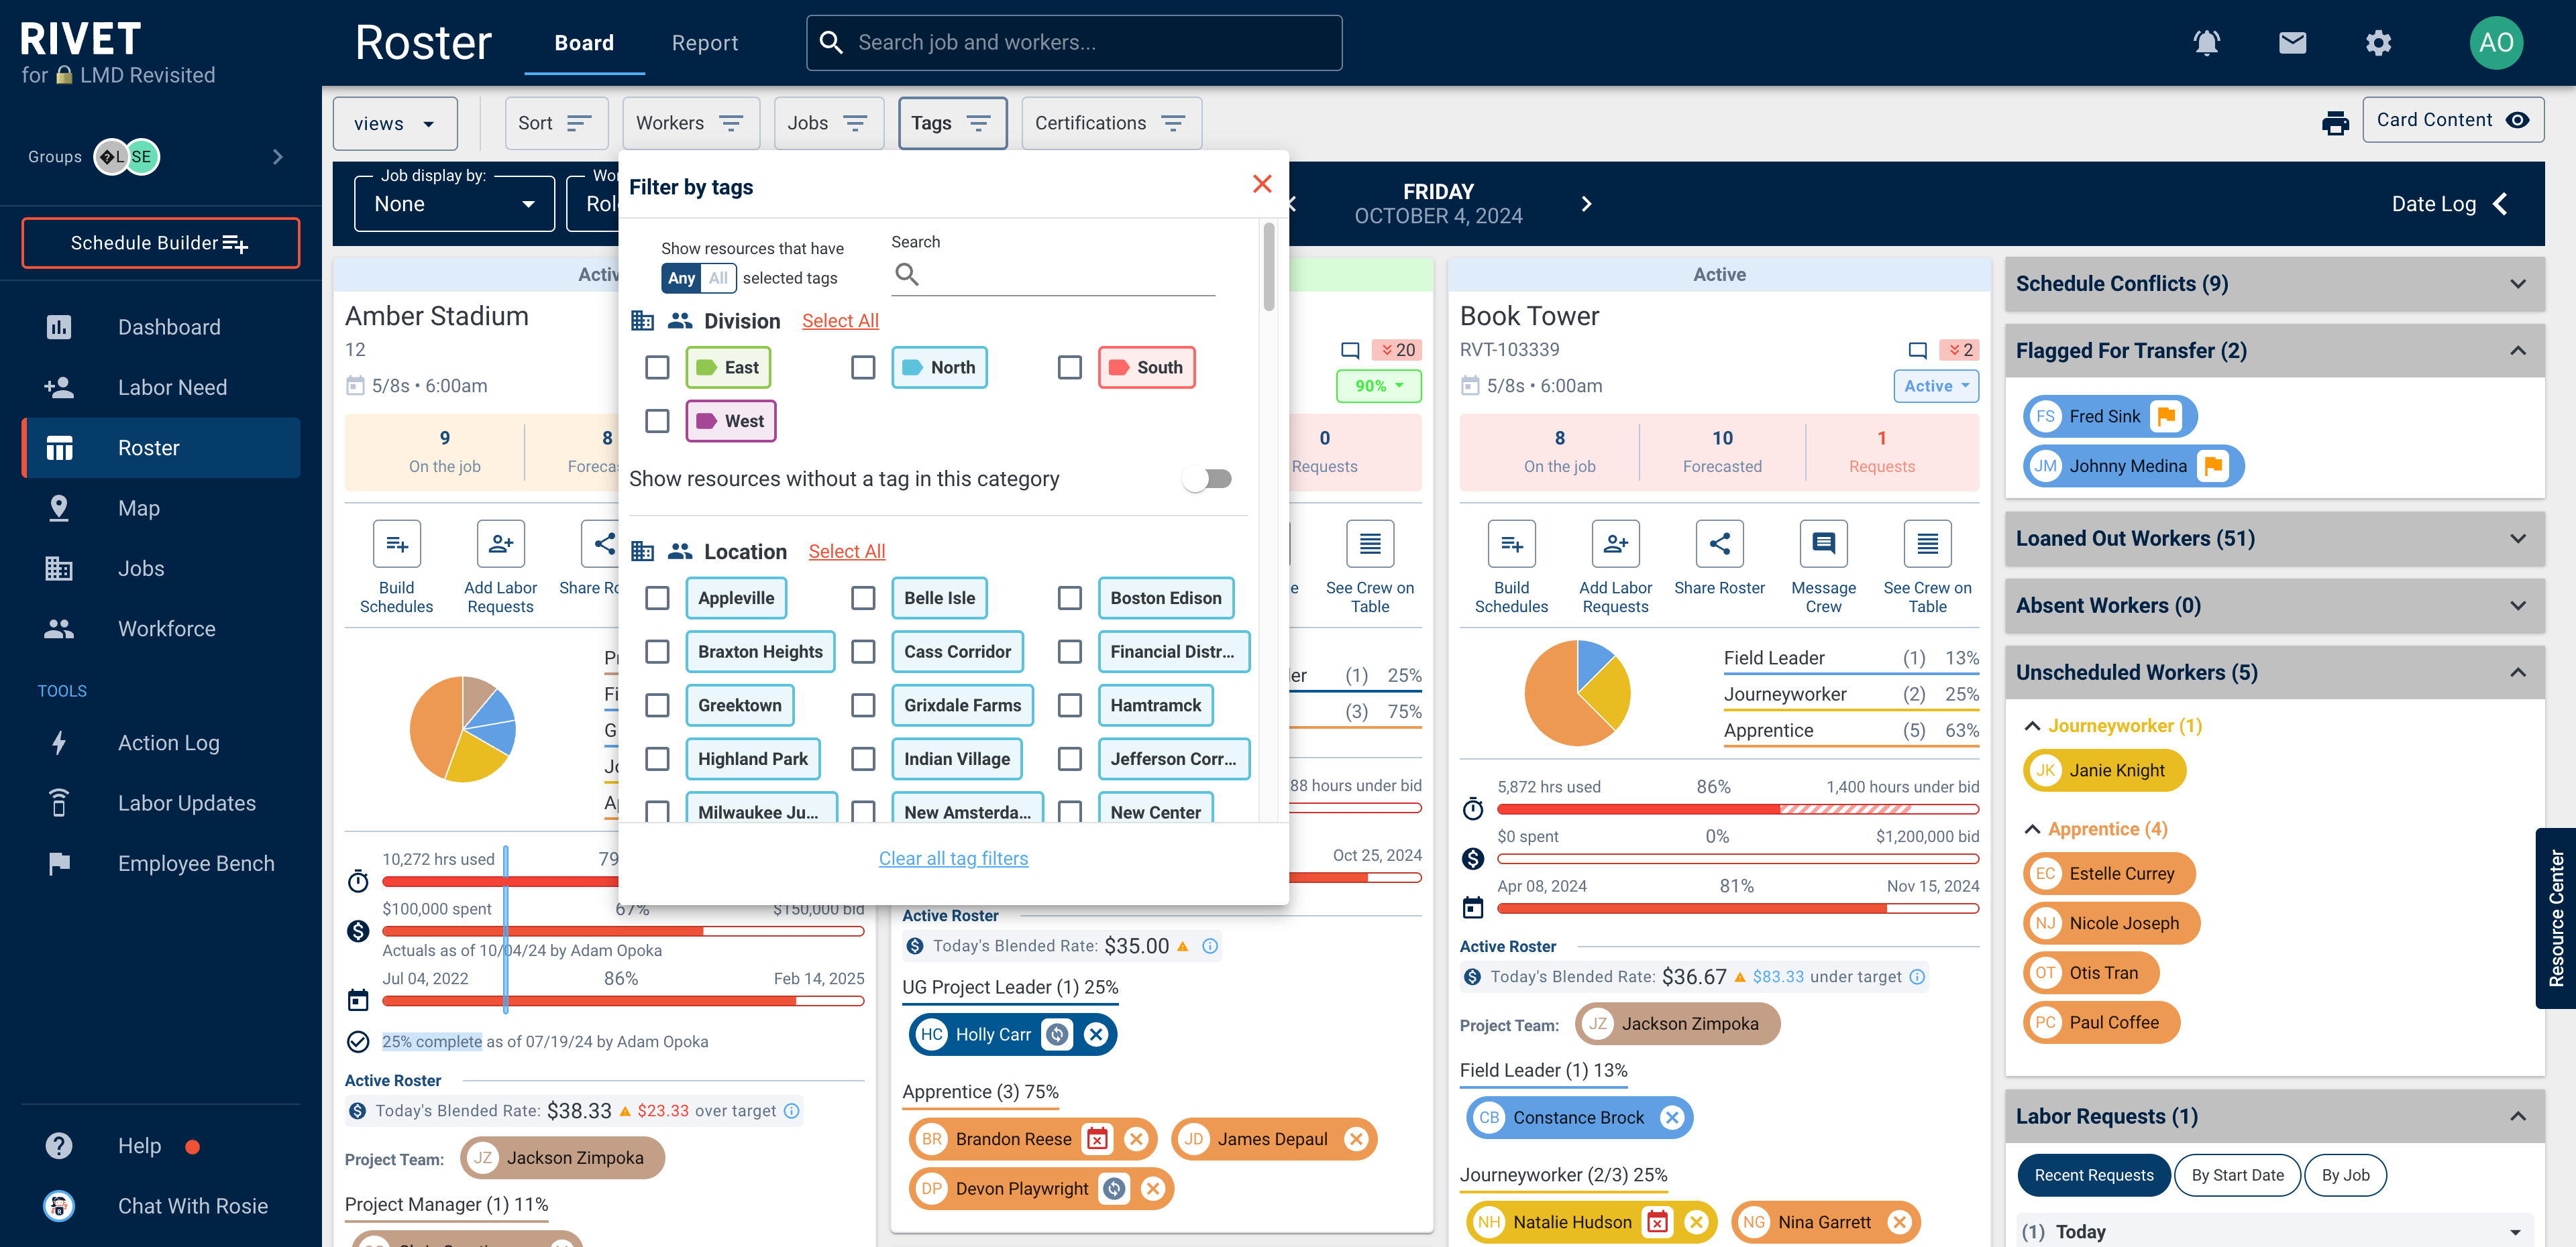Viewport: 2576px width, 1247px height.
Task: Click the AO user avatar
Action: (2496, 43)
